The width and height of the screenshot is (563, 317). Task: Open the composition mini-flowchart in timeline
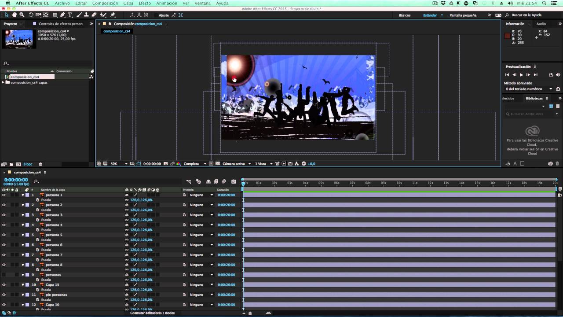click(x=189, y=181)
